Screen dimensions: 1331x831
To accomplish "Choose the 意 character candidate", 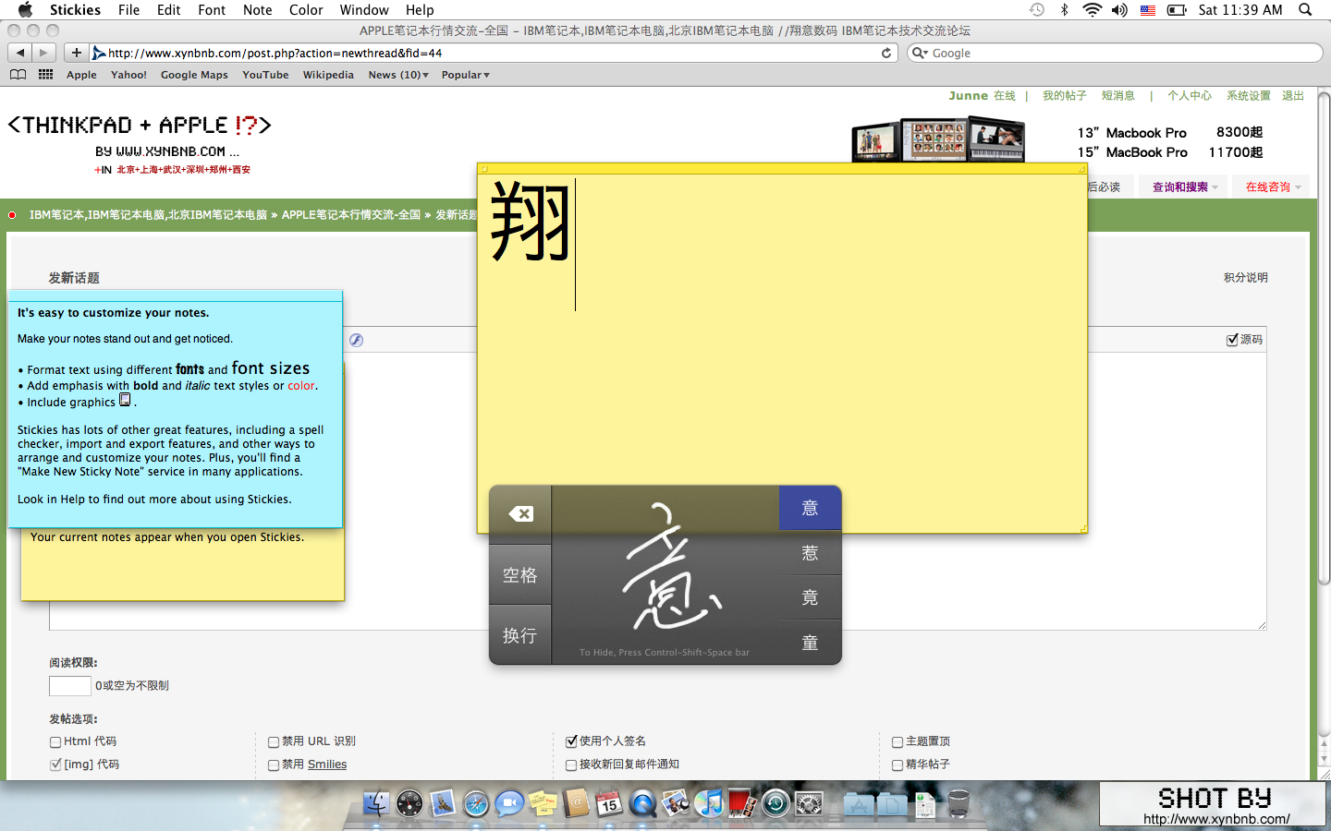I will point(810,508).
